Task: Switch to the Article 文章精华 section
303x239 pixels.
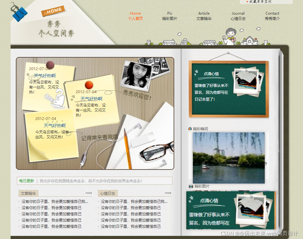Action: point(204,16)
